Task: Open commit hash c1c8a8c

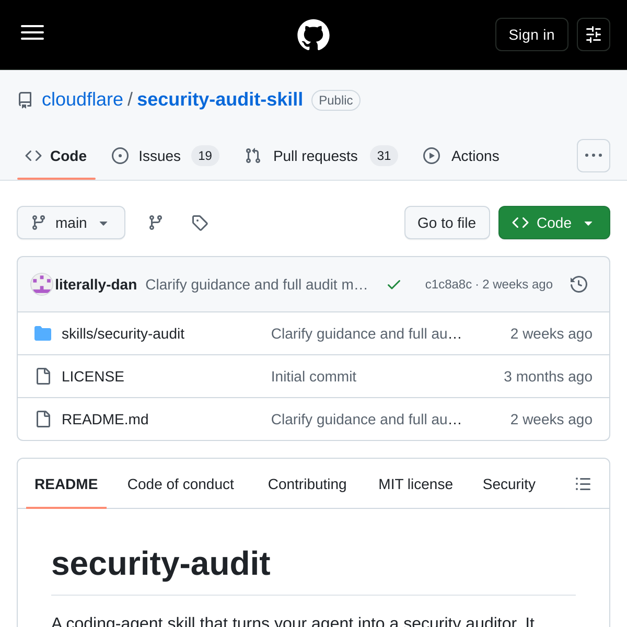Action: [x=448, y=284]
